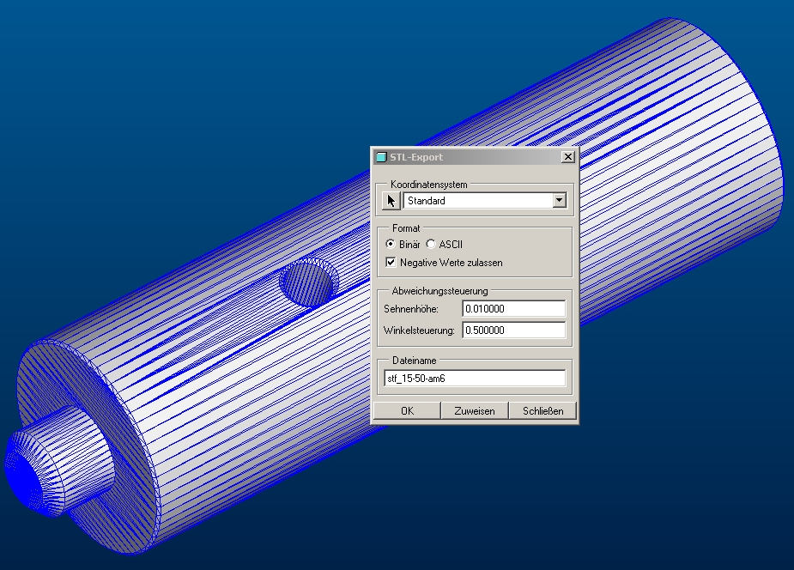Open the Koordinatensystem Standard dropdown

559,201
